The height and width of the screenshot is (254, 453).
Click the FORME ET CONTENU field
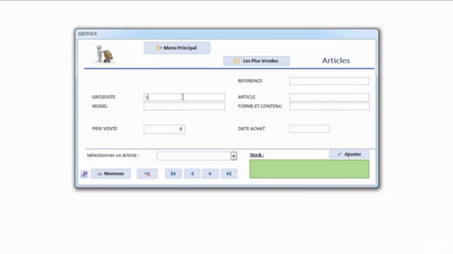[x=329, y=107]
